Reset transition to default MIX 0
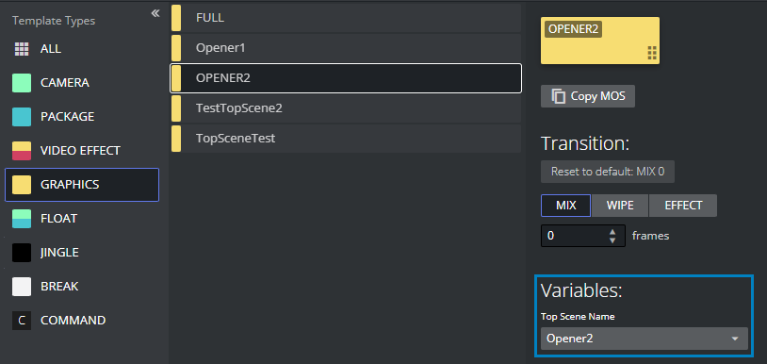This screenshot has width=767, height=364. 608,172
